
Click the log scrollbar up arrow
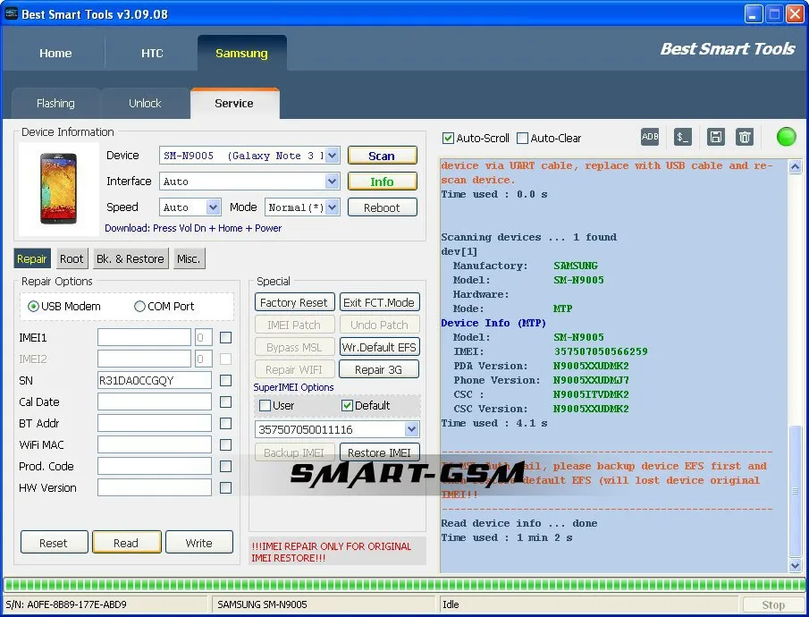(x=795, y=166)
